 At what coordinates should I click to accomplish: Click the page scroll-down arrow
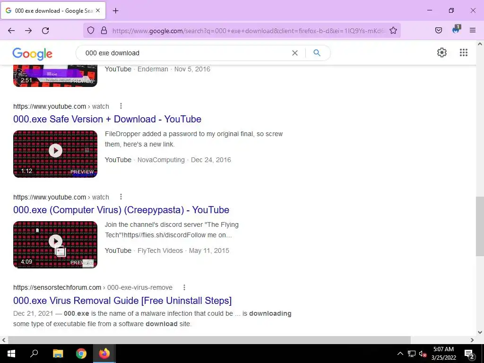tap(480, 332)
